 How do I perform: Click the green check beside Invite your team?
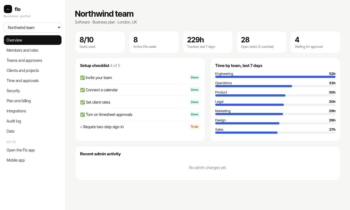pos(82,78)
